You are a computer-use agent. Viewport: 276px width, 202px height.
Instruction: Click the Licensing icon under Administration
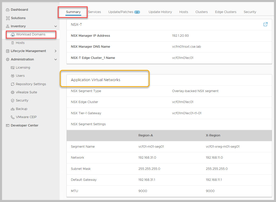click(12, 68)
